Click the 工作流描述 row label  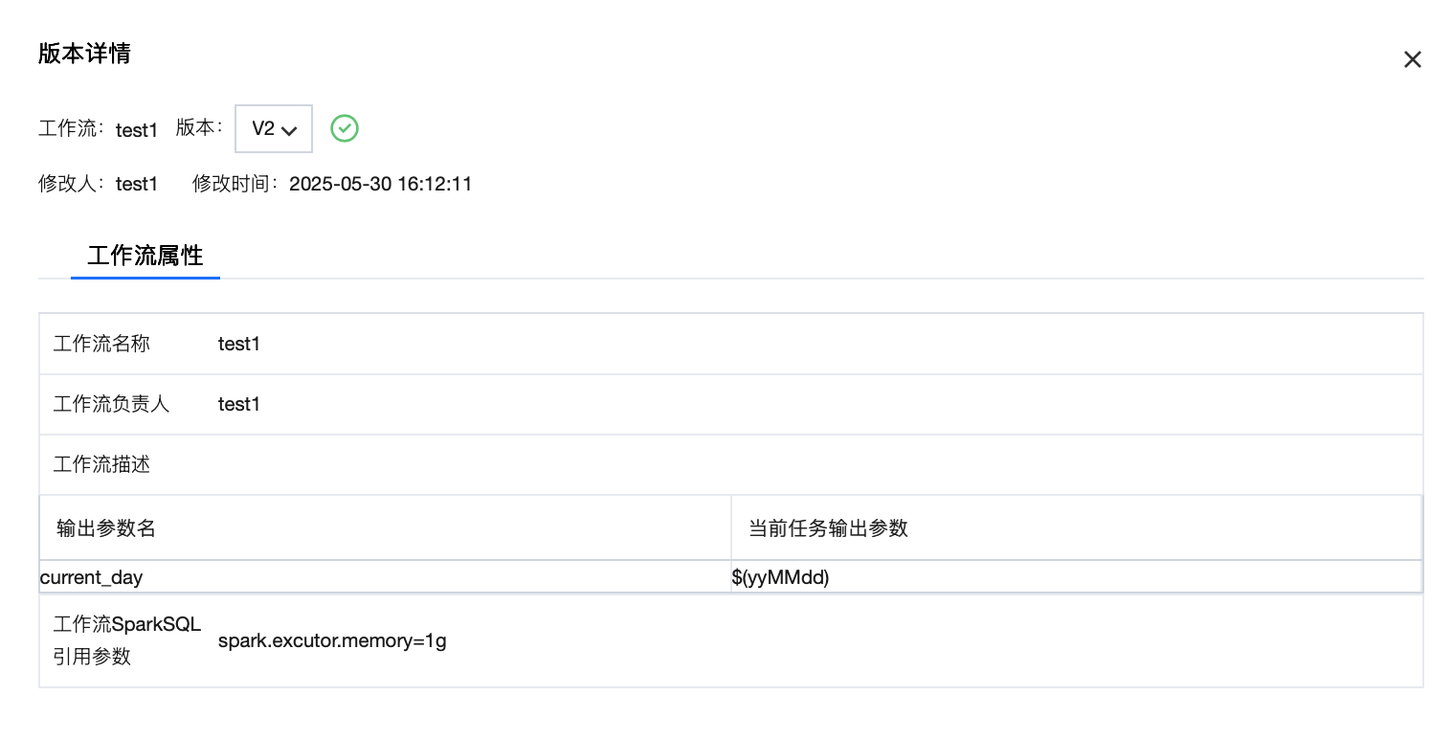[101, 465]
